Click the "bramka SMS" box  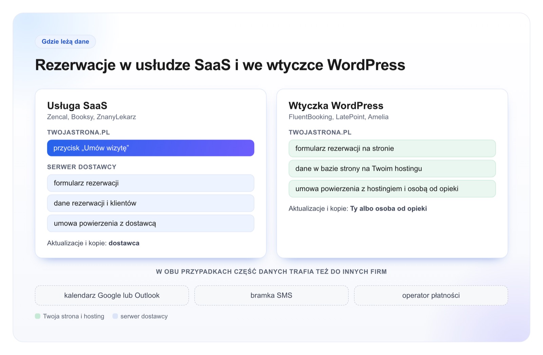271,295
